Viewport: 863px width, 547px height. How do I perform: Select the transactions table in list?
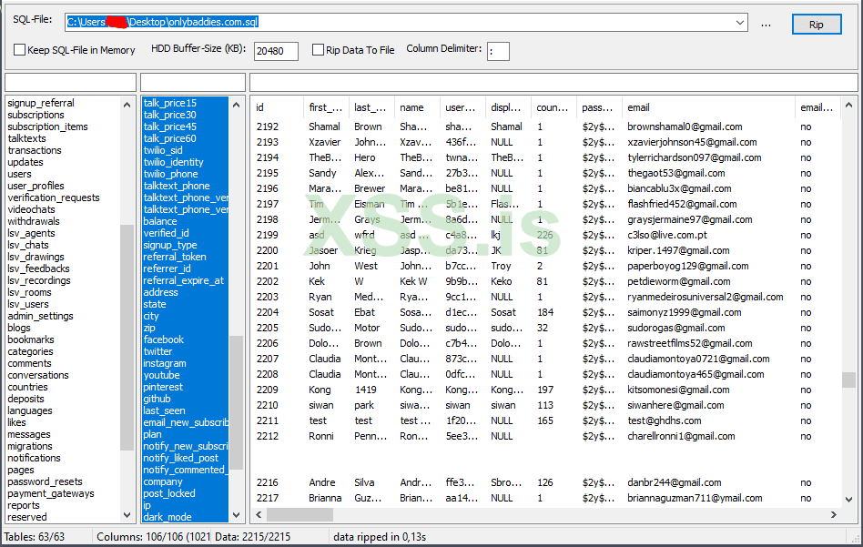[x=35, y=150]
